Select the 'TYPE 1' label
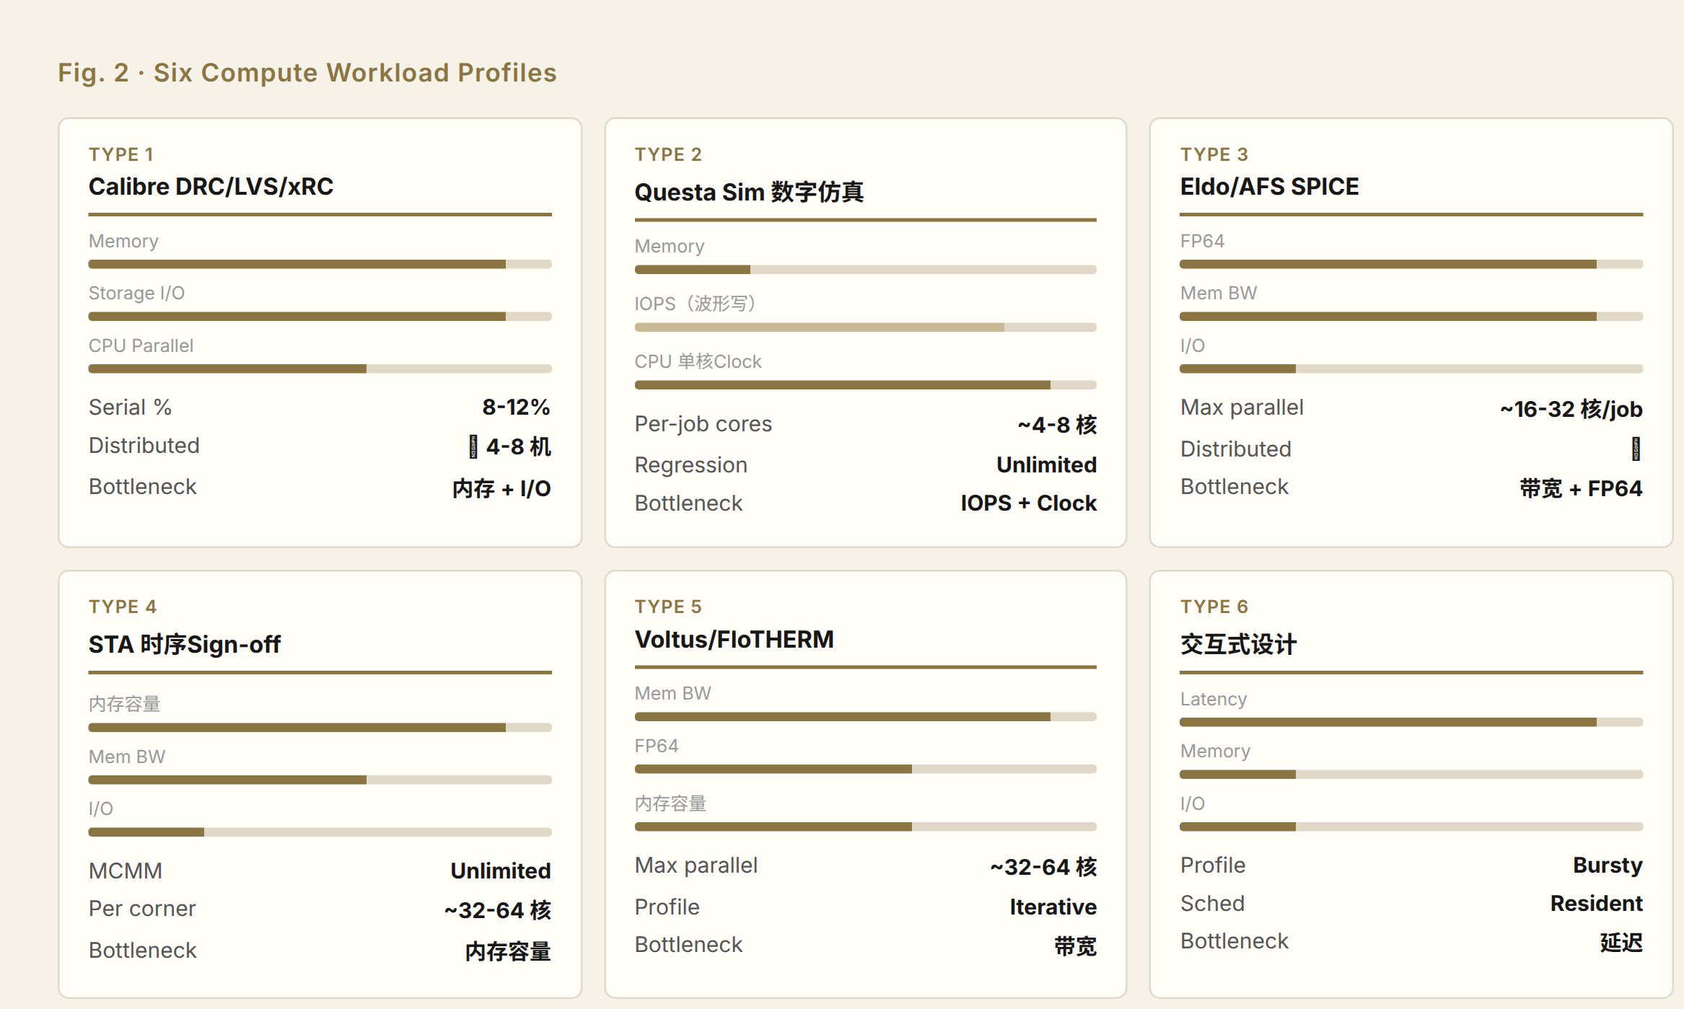Viewport: 1684px width, 1009px height. coord(121,154)
